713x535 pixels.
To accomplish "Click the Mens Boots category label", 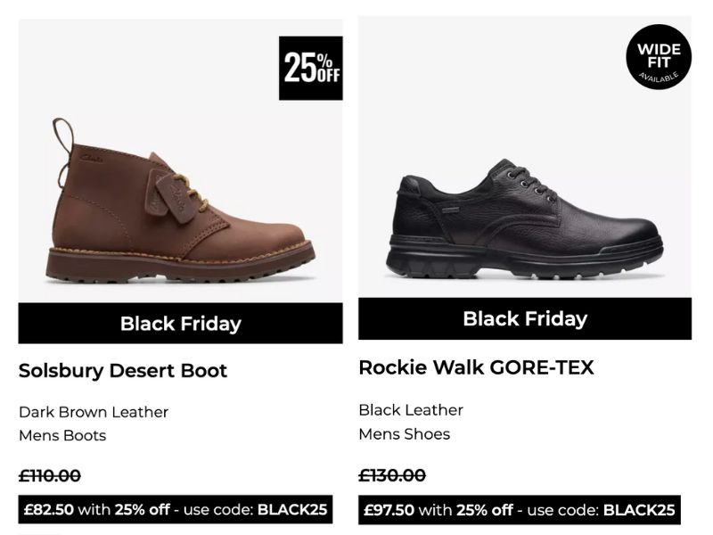I will pyautogui.click(x=62, y=436).
